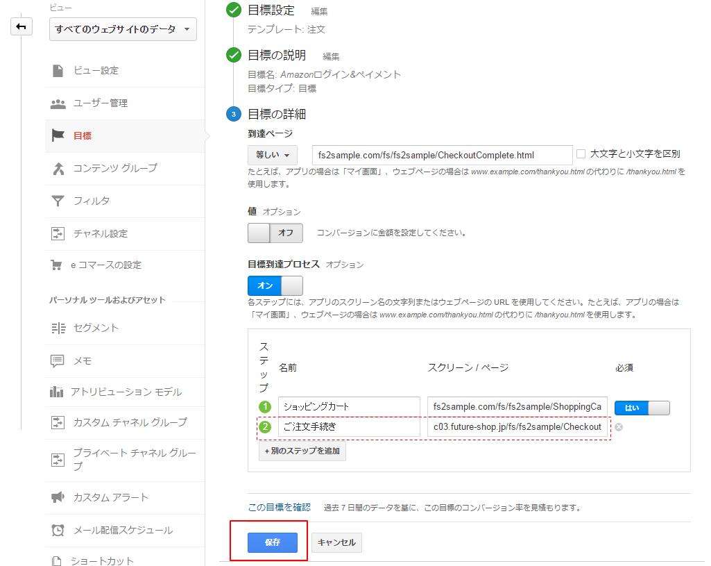
Task: Remove step 2 with the x icon
Action: 619,427
